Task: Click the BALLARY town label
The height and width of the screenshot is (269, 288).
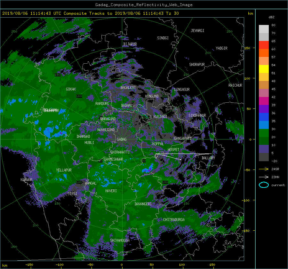Action: pos(208,158)
